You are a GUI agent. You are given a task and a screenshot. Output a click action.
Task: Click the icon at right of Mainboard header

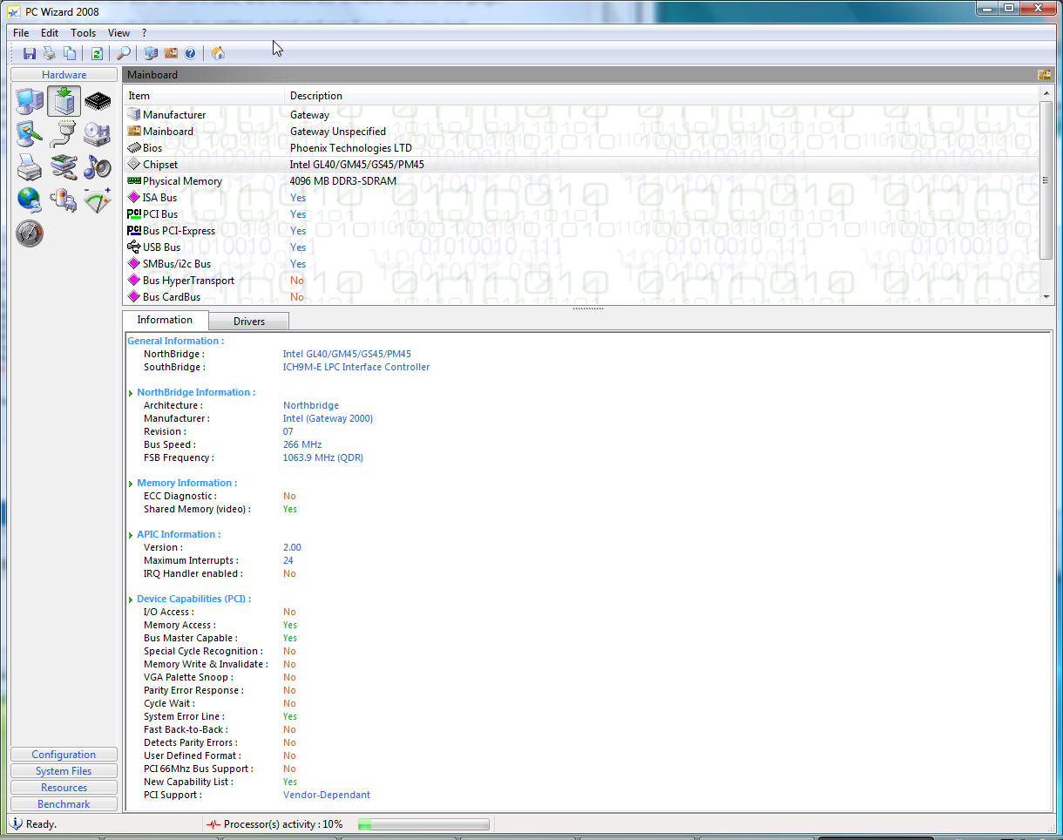(x=1043, y=75)
